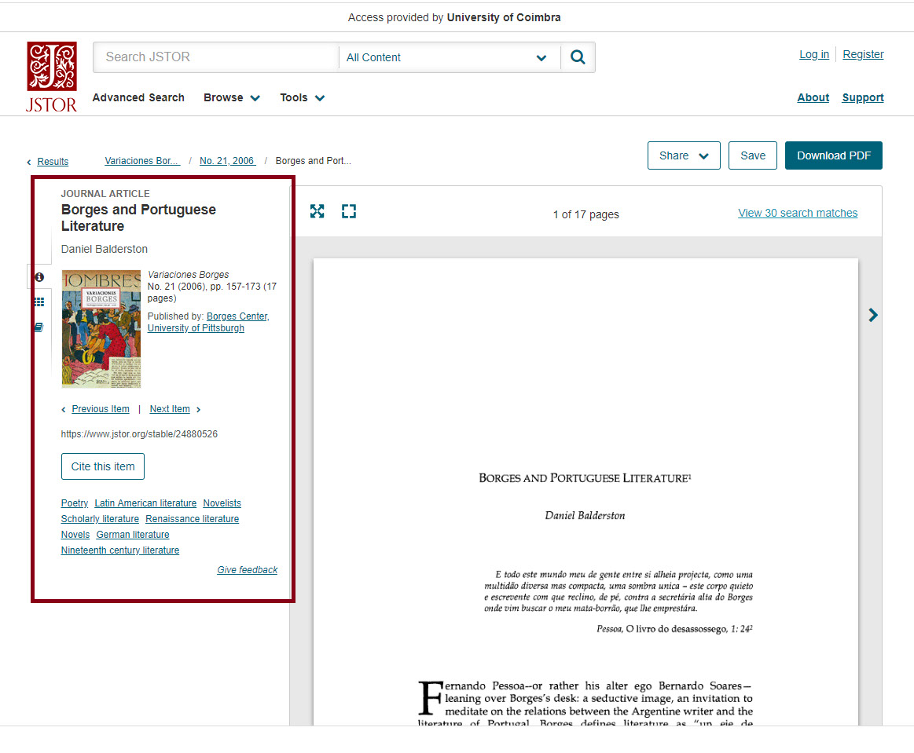Click the Save button

click(752, 155)
